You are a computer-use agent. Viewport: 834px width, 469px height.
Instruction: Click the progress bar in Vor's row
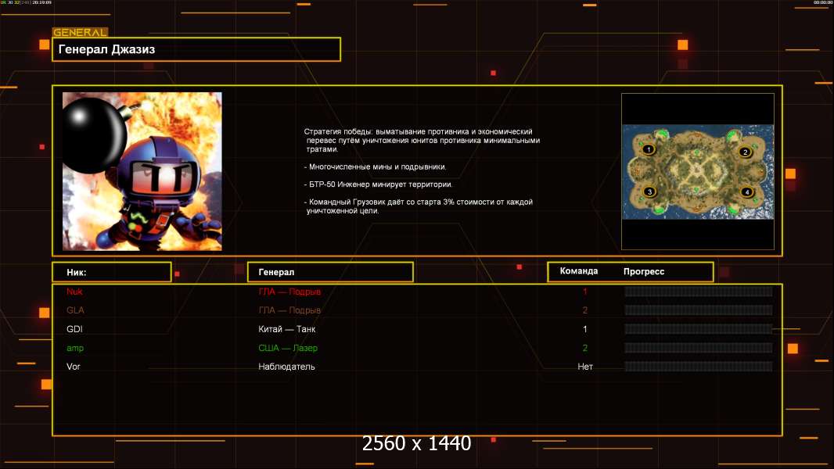click(699, 367)
